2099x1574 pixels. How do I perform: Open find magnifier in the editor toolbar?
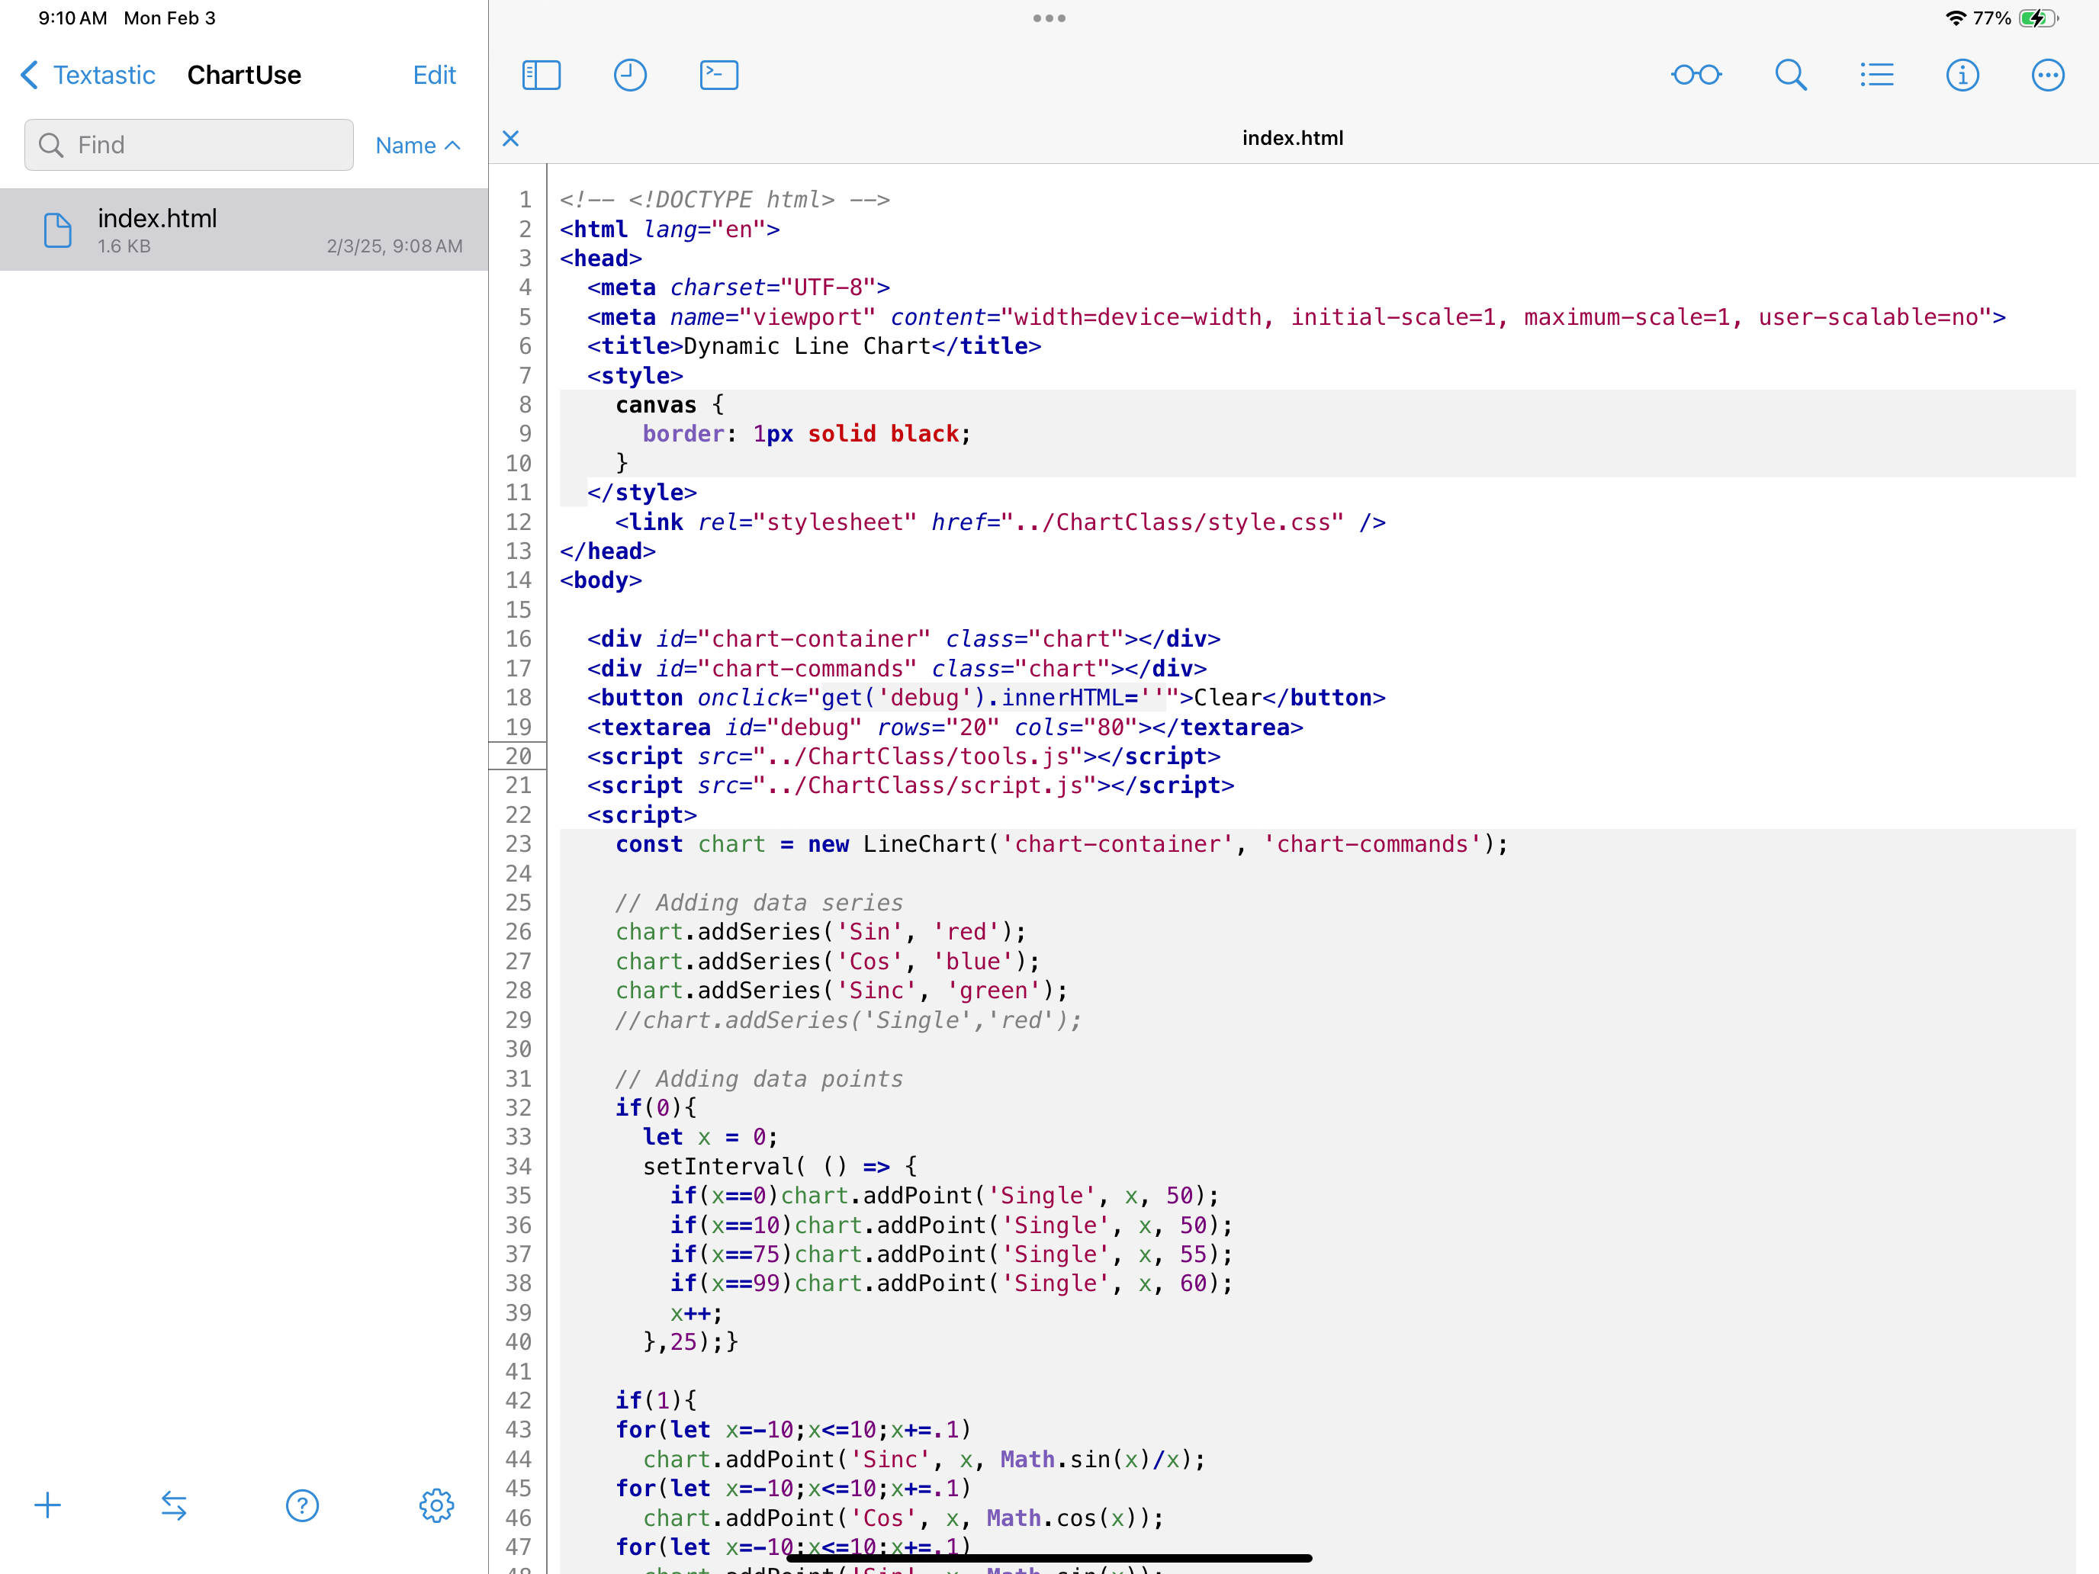1791,75
